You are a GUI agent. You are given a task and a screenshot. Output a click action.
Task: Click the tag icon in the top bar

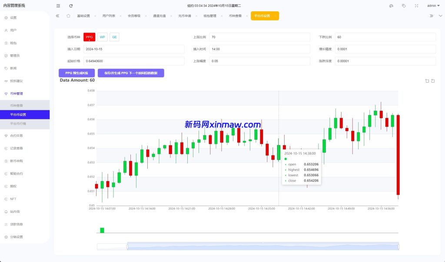404,6
